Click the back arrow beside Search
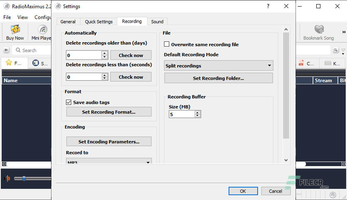The height and width of the screenshot is (200, 347). (x=6, y=50)
